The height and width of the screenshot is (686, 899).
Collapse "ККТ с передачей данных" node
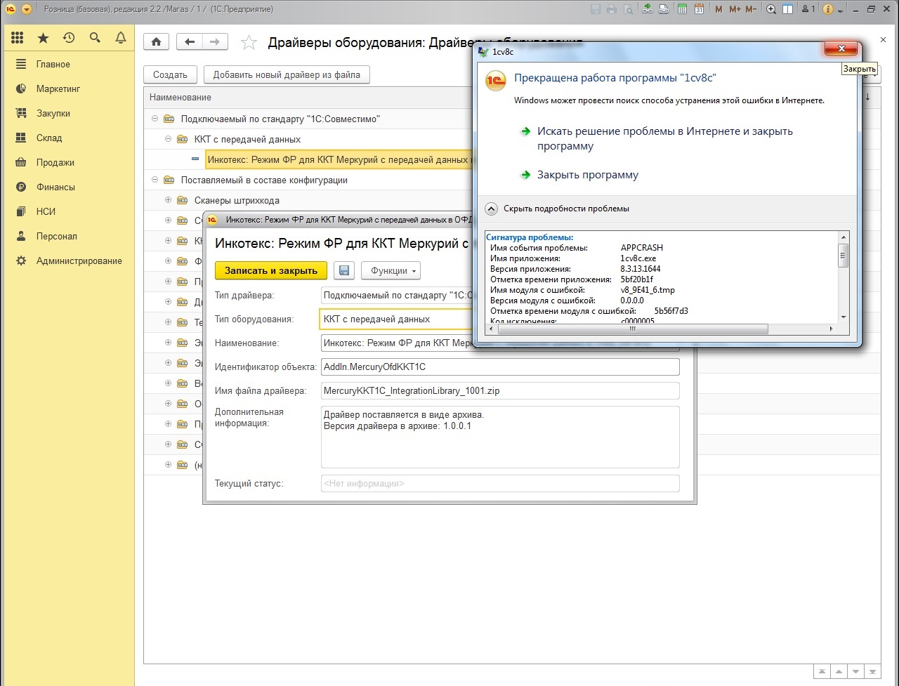168,139
